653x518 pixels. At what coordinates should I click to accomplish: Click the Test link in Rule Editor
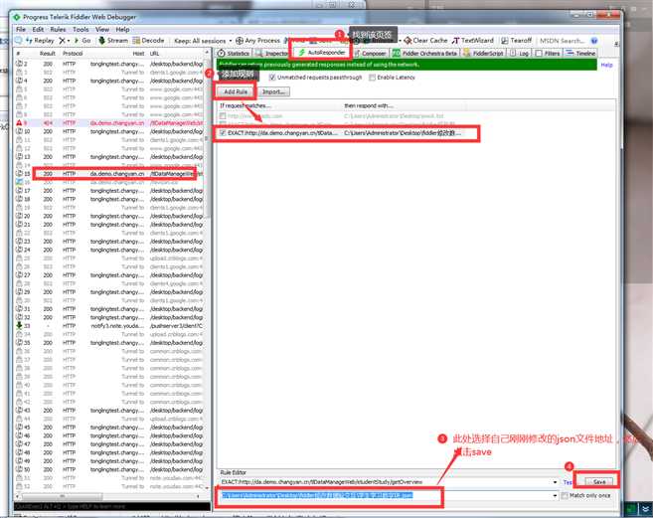pyautogui.click(x=568, y=482)
